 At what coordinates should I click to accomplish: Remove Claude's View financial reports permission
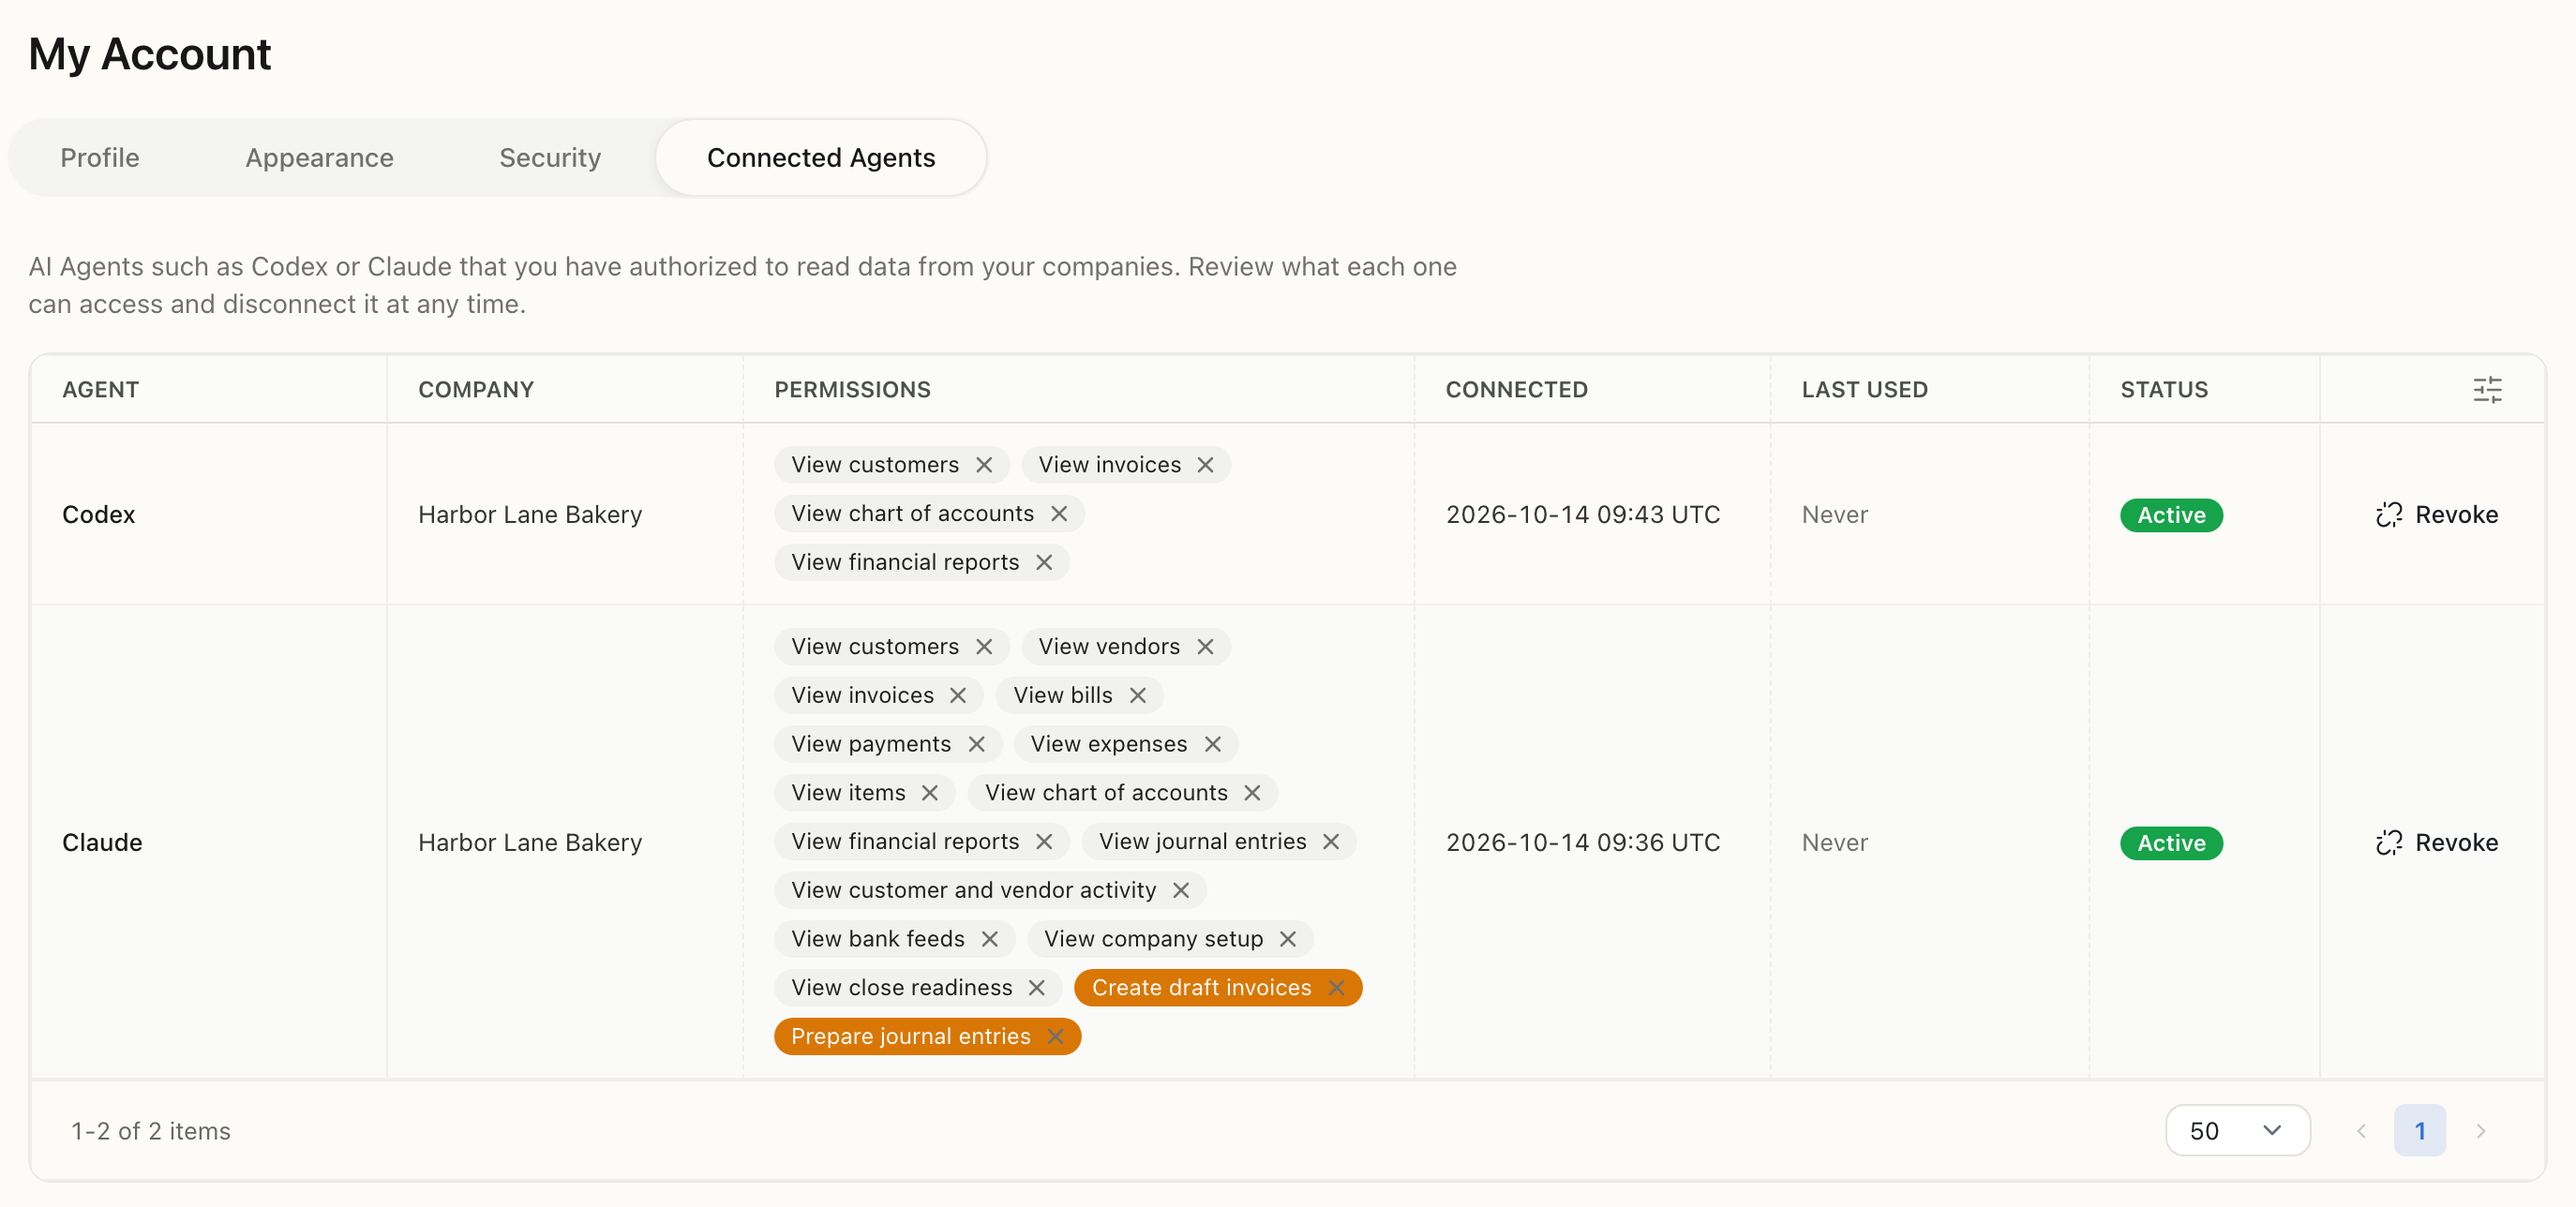coord(1044,842)
